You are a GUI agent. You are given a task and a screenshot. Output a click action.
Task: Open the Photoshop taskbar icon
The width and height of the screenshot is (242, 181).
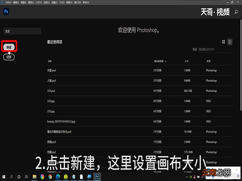[x=97, y=176]
